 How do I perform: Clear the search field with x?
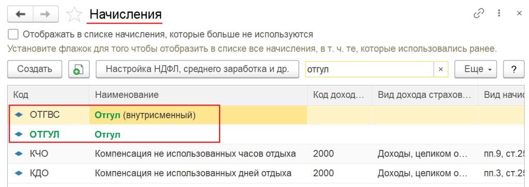coord(441,69)
